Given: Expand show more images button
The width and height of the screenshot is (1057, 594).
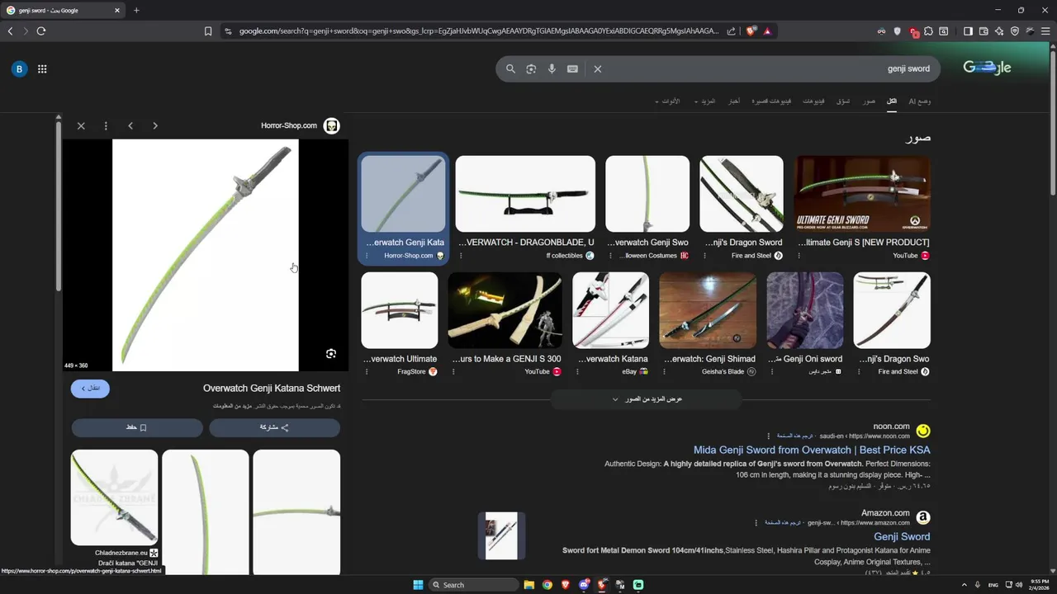Looking at the screenshot, I should click(x=647, y=399).
